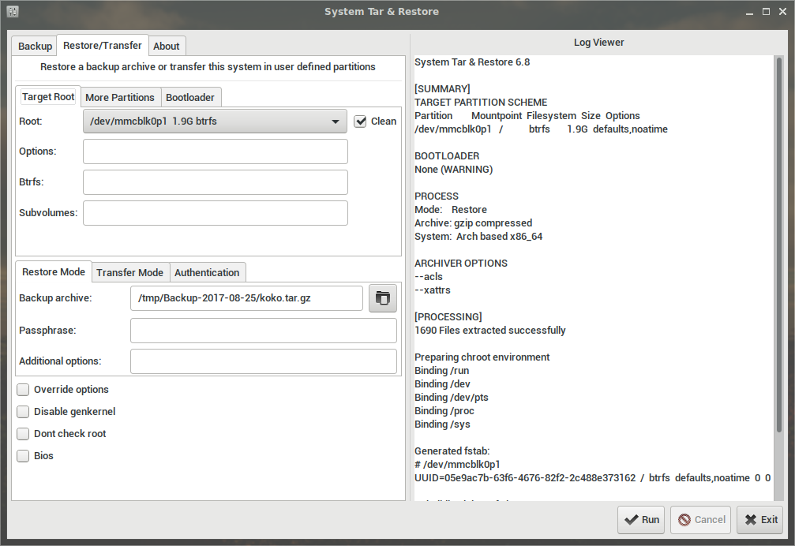Screen dimensions: 795x546
Task: Select the Restore Mode tab
Action: coord(54,272)
